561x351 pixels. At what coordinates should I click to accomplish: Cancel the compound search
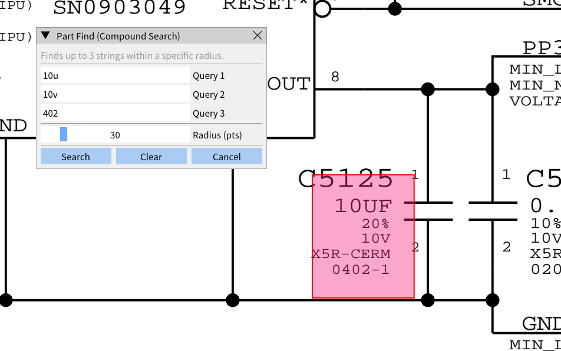click(x=226, y=157)
